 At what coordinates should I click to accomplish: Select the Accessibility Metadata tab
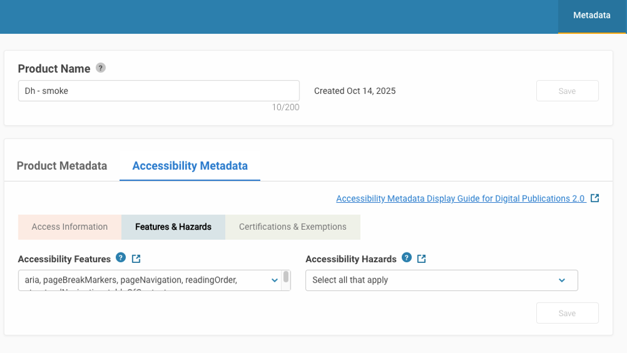point(190,165)
